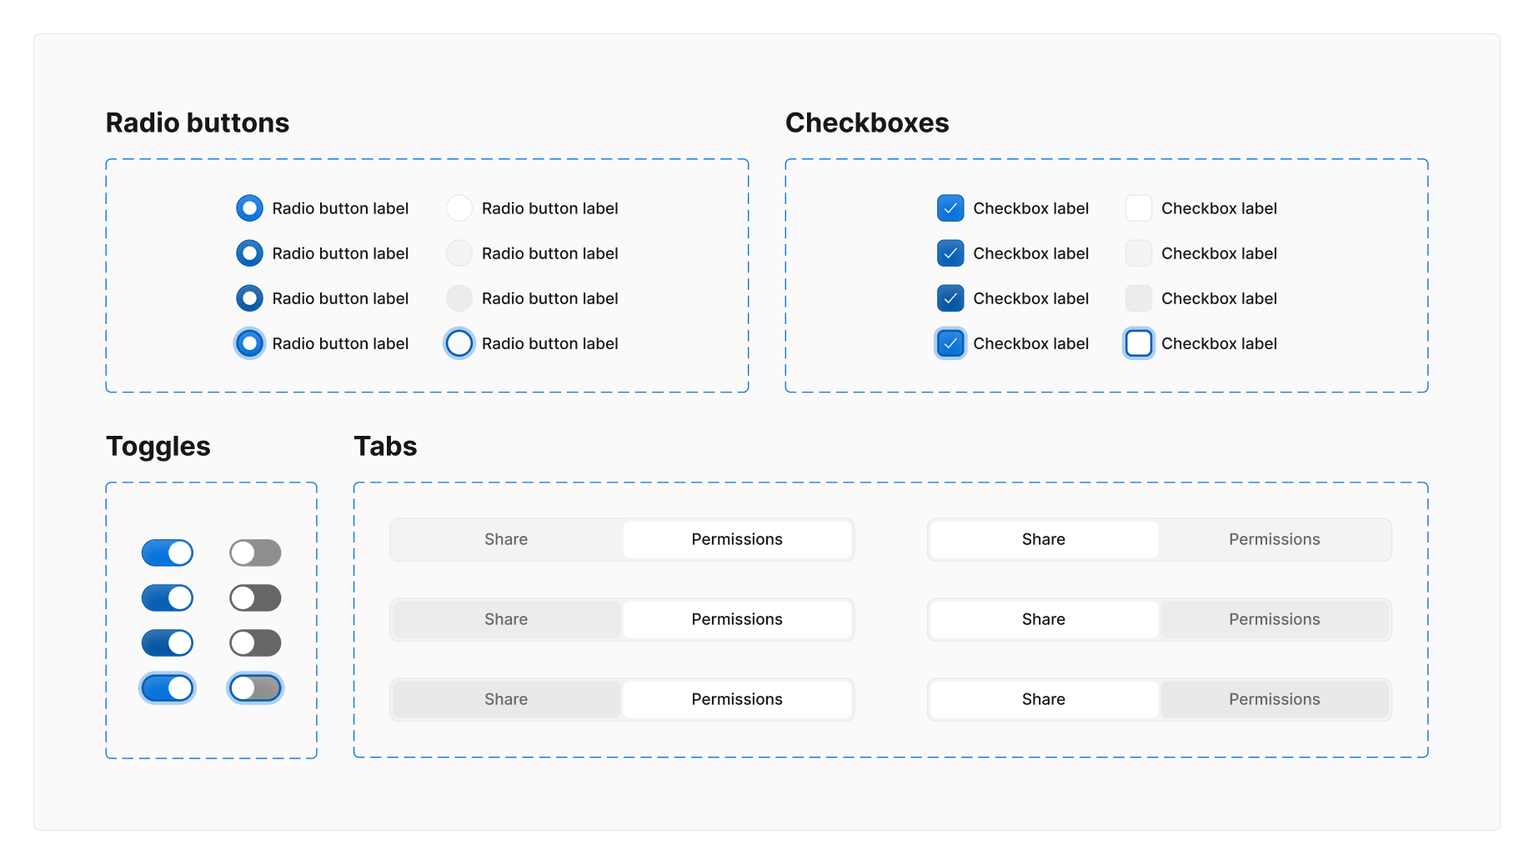Screen dimensions: 1534x865
Task: Select the unchecked radio button in the second row
Action: pos(459,253)
